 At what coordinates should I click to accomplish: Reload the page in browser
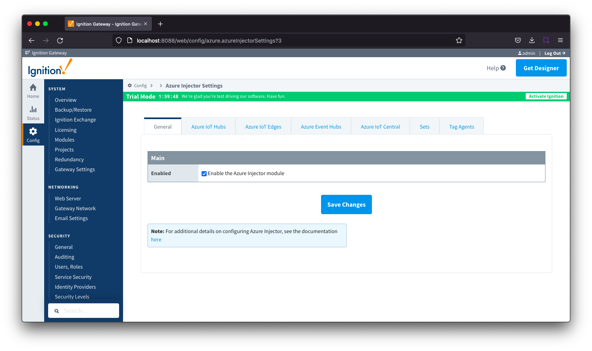tap(60, 40)
